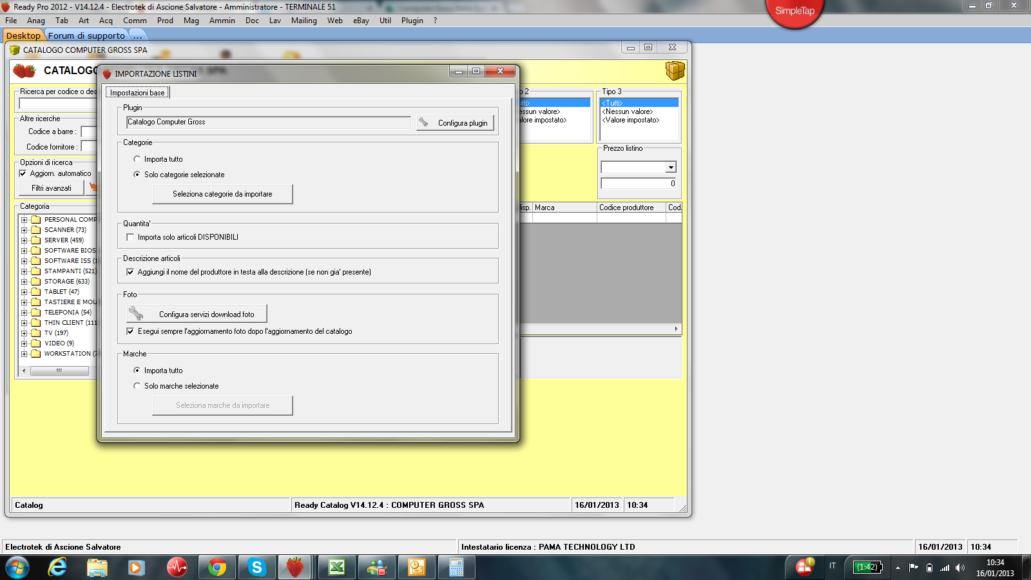1031x580 pixels.
Task: Switch to Excel in taskbar
Action: (336, 568)
